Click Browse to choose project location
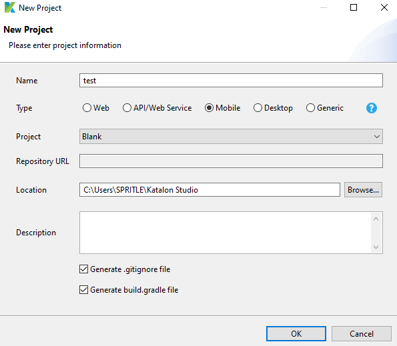This screenshot has width=397, height=346. (363, 190)
